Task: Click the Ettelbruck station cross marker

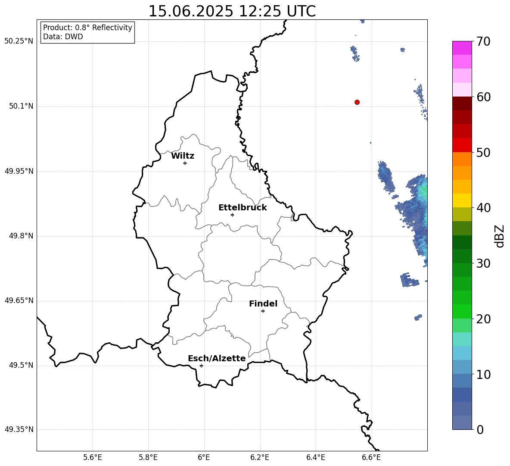Action: 232,215
